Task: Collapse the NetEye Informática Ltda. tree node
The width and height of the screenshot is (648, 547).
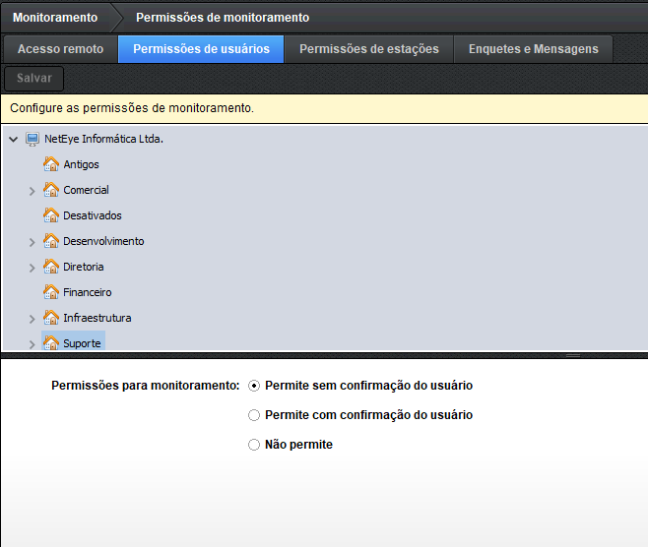Action: tap(13, 140)
